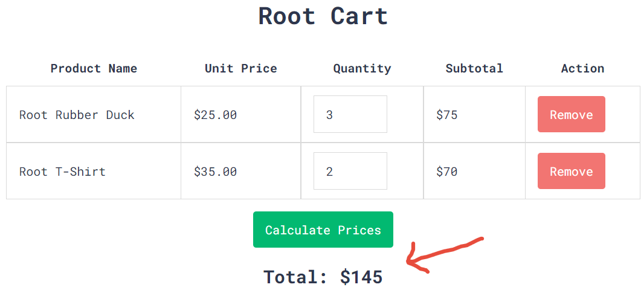Focus the Root Rubber Duck quantity field
The width and height of the screenshot is (641, 299).
click(x=350, y=114)
